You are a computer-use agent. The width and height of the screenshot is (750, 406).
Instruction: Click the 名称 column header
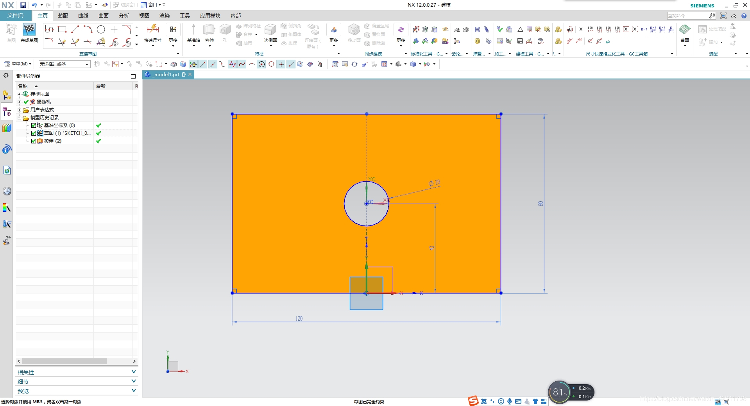[x=54, y=86]
